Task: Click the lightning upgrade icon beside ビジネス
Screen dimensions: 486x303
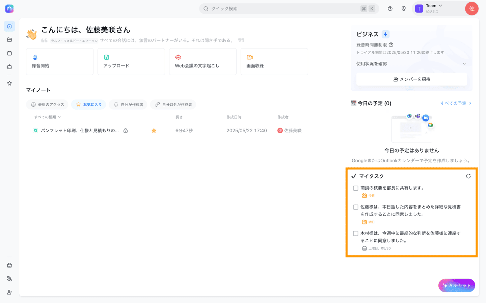Action: [x=385, y=34]
